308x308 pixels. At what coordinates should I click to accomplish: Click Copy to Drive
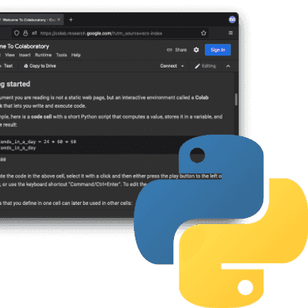40,66
